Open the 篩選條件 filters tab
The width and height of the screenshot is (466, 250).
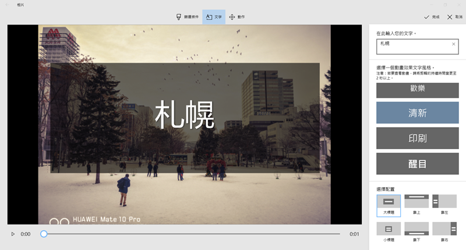(x=187, y=17)
